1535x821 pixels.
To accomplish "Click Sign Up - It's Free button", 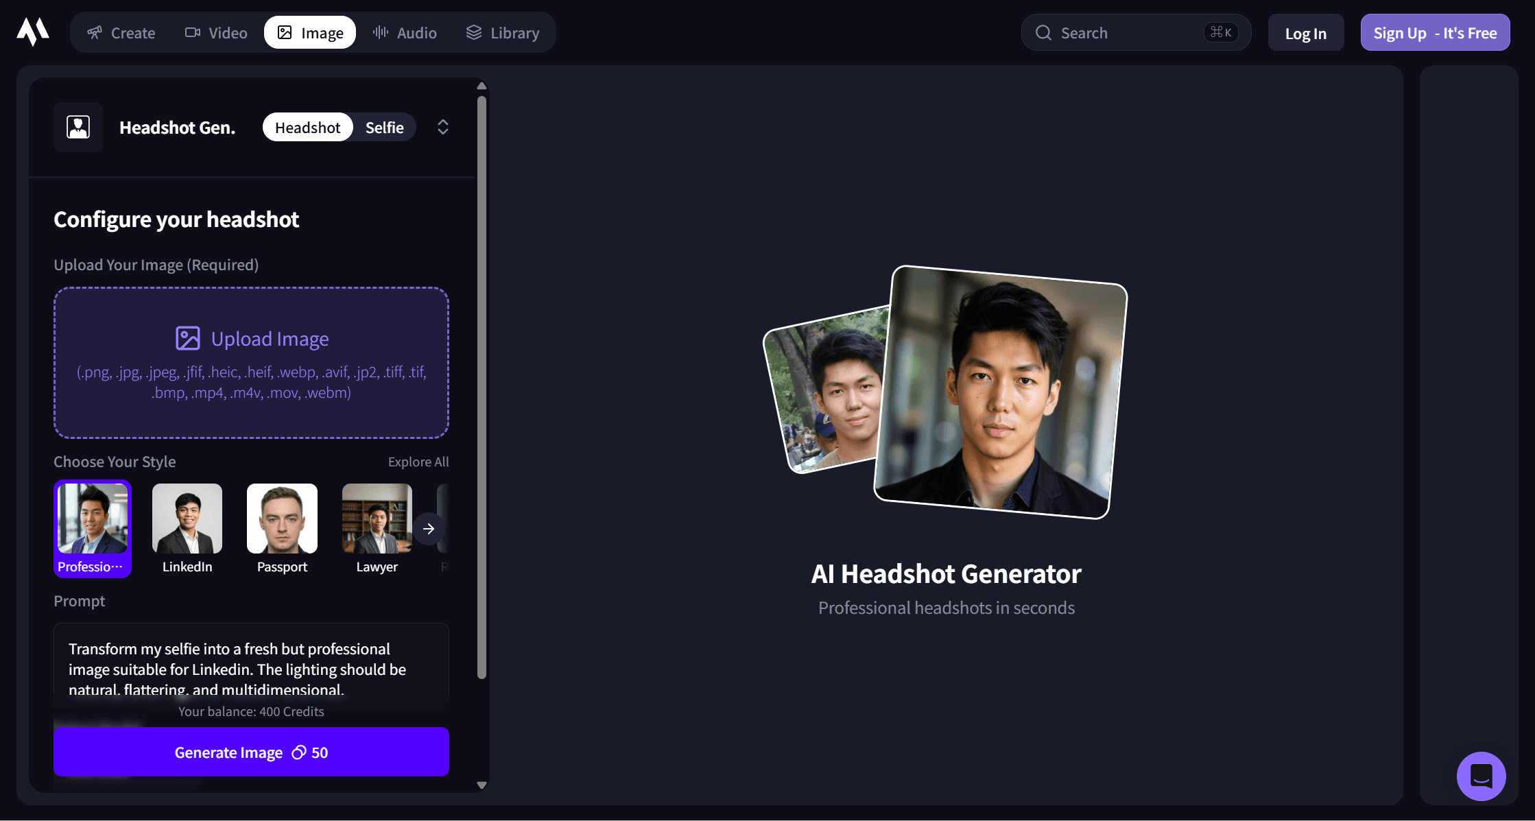I will [x=1435, y=32].
